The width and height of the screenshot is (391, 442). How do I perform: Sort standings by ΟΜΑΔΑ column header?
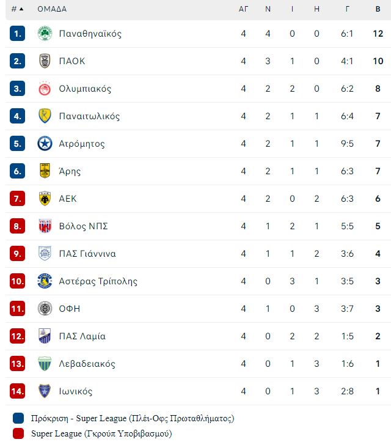point(52,9)
